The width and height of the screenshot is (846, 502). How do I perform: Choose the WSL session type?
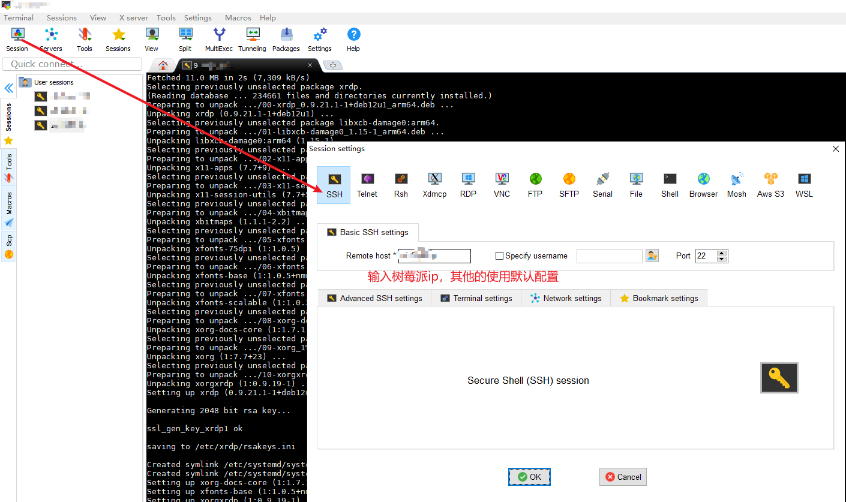(804, 185)
